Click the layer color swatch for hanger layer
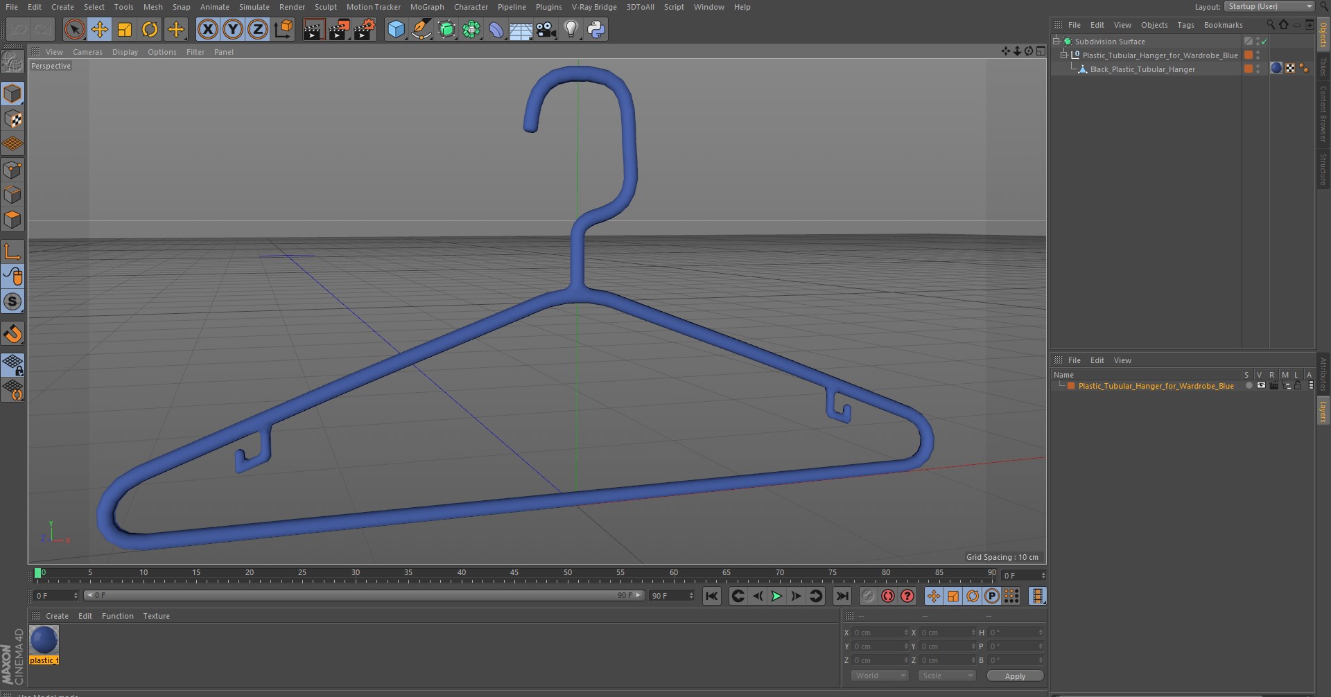 [x=1070, y=386]
